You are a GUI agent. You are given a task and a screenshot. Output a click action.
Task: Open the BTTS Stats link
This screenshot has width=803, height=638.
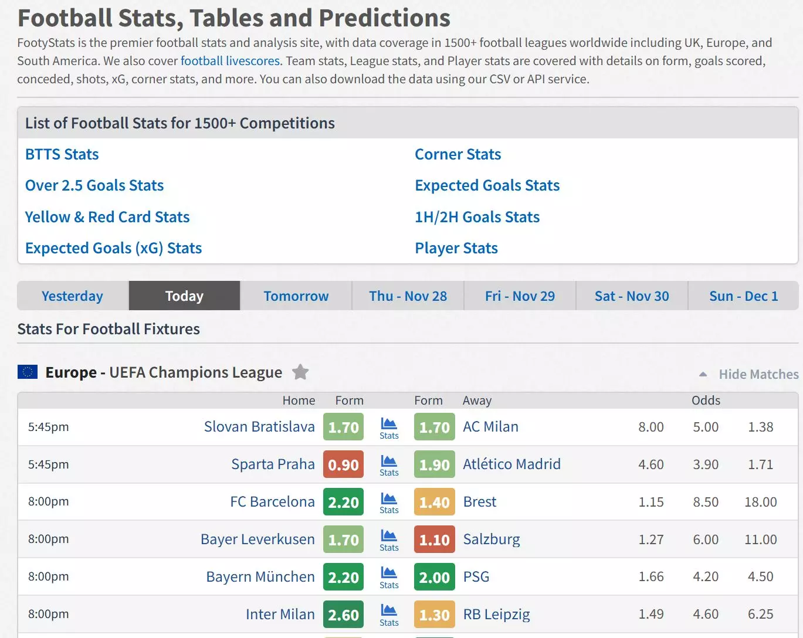[x=62, y=154]
